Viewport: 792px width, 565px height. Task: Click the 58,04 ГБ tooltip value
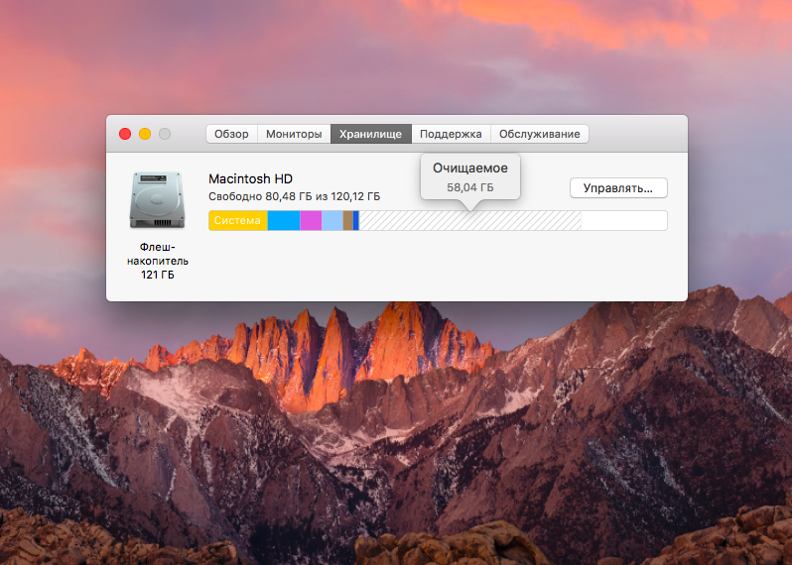point(470,187)
